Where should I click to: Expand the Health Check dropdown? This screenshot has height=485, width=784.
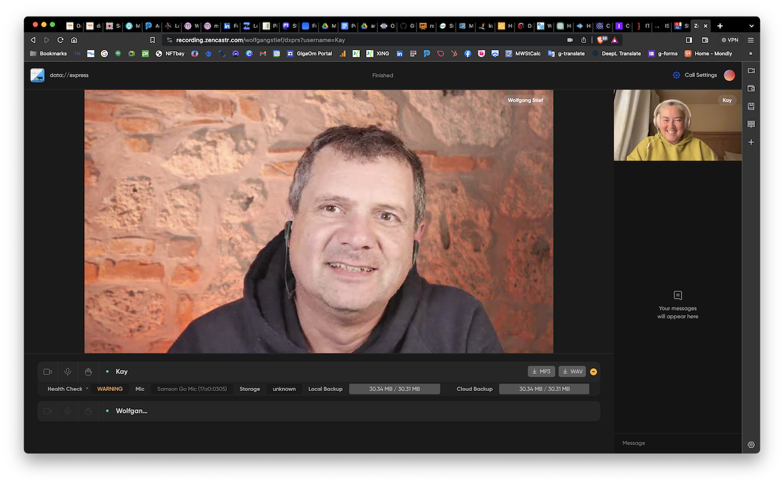coord(68,389)
